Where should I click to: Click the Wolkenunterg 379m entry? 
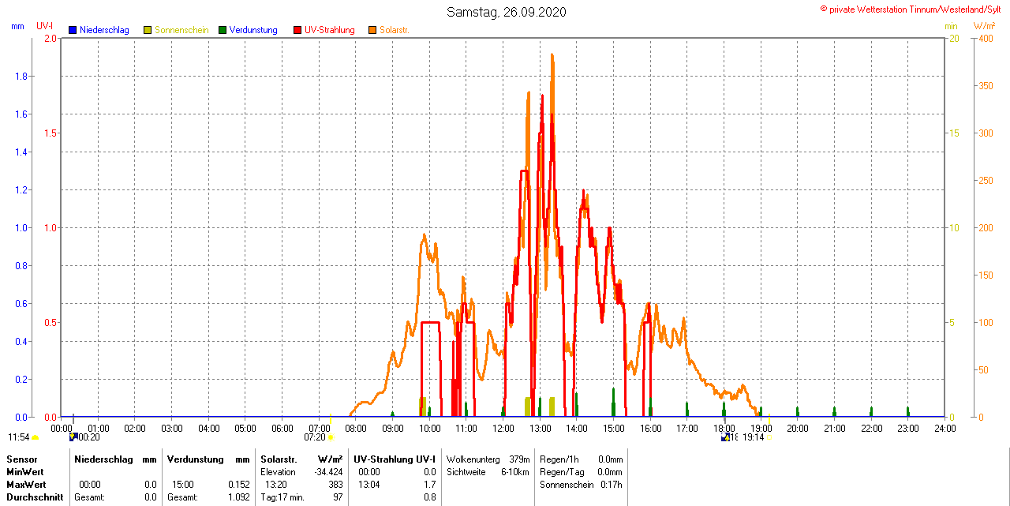point(488,459)
